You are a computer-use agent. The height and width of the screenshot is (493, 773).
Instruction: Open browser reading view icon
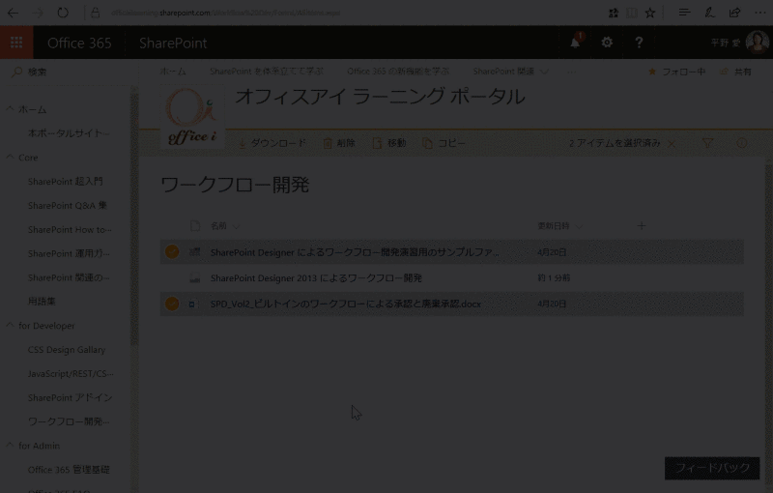(x=632, y=13)
